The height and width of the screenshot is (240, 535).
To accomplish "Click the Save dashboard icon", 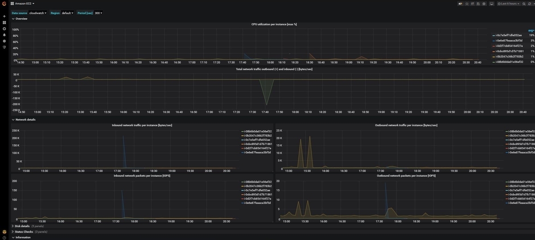I will 478,4.
